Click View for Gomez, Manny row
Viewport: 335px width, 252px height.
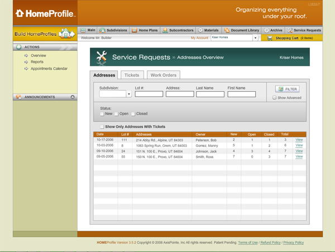tap(299, 145)
